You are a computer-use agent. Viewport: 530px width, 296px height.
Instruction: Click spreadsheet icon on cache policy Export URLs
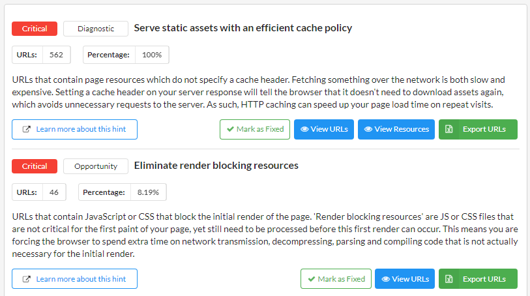[449, 129]
